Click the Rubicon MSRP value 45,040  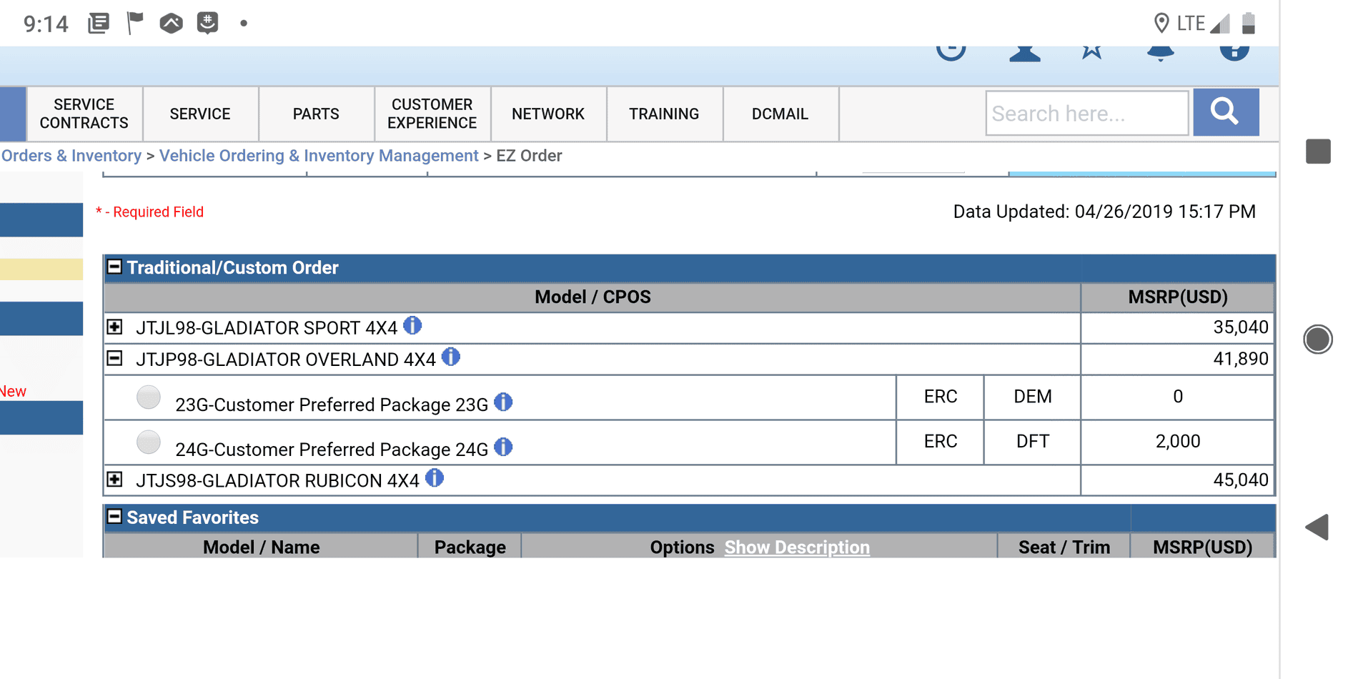(x=1240, y=480)
